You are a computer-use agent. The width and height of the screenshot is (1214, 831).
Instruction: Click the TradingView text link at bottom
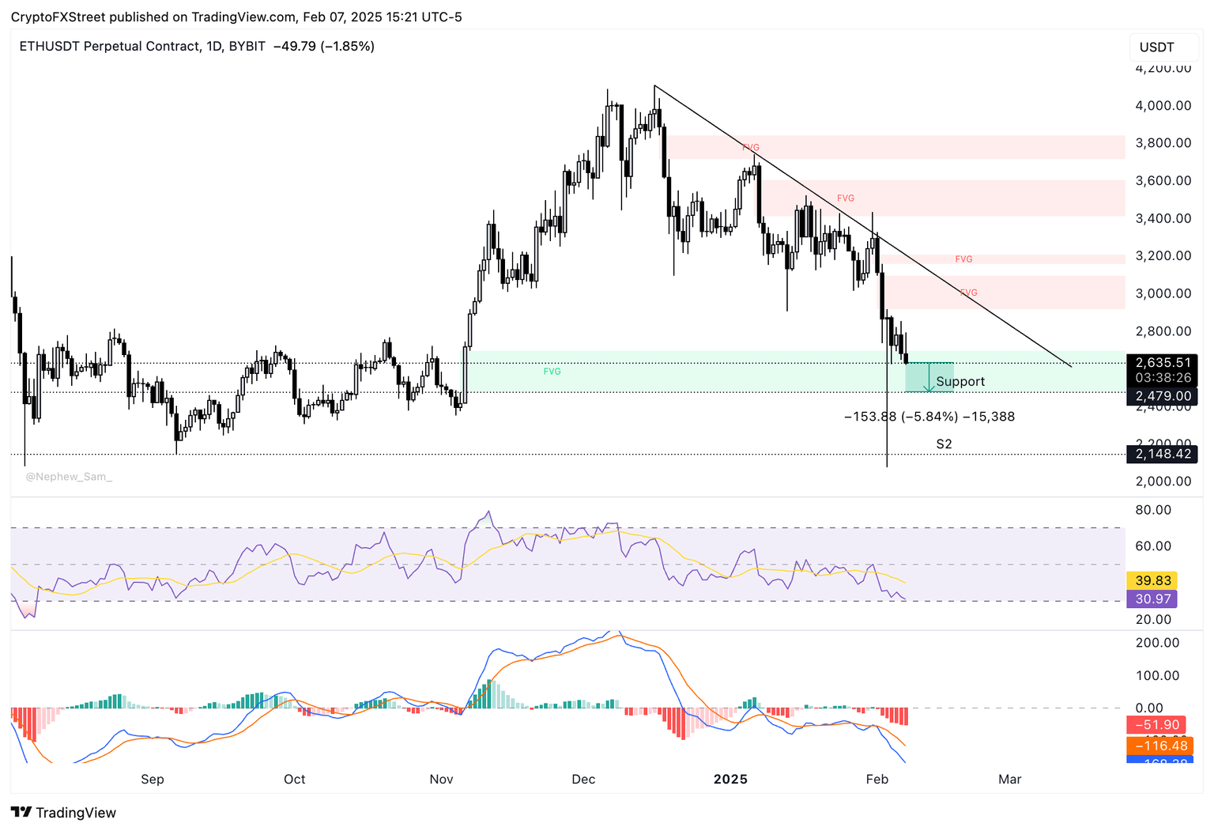77,812
